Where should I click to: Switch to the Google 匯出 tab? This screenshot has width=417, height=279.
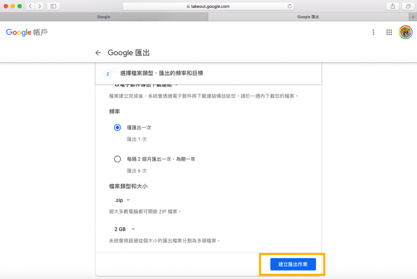tap(308, 17)
